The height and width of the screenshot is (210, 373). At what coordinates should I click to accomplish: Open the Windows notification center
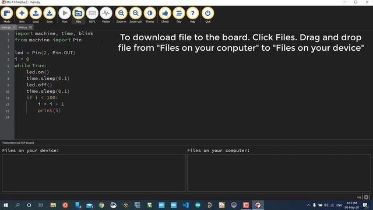click(365, 205)
